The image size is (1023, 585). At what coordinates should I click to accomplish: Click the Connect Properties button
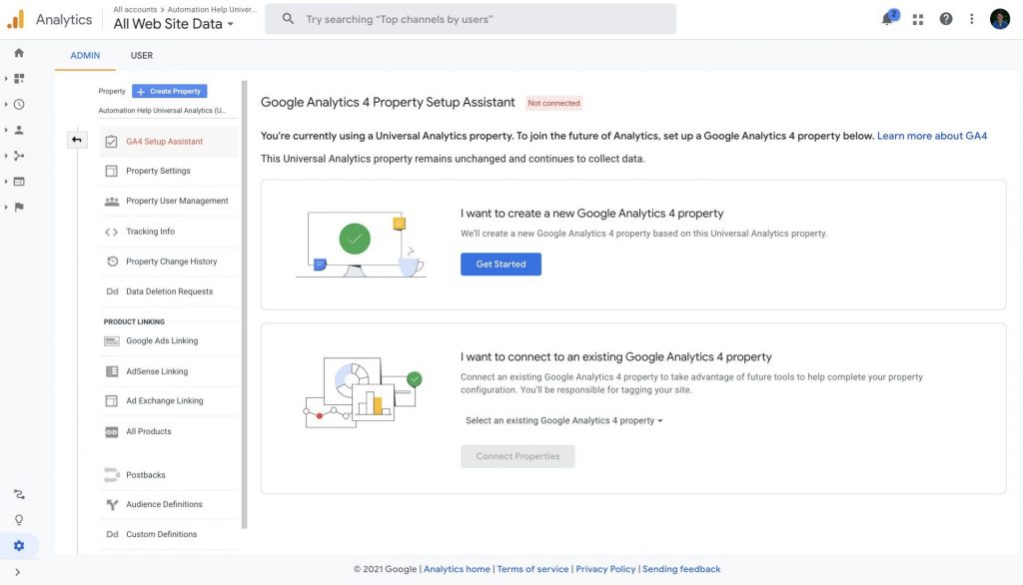[x=518, y=456]
